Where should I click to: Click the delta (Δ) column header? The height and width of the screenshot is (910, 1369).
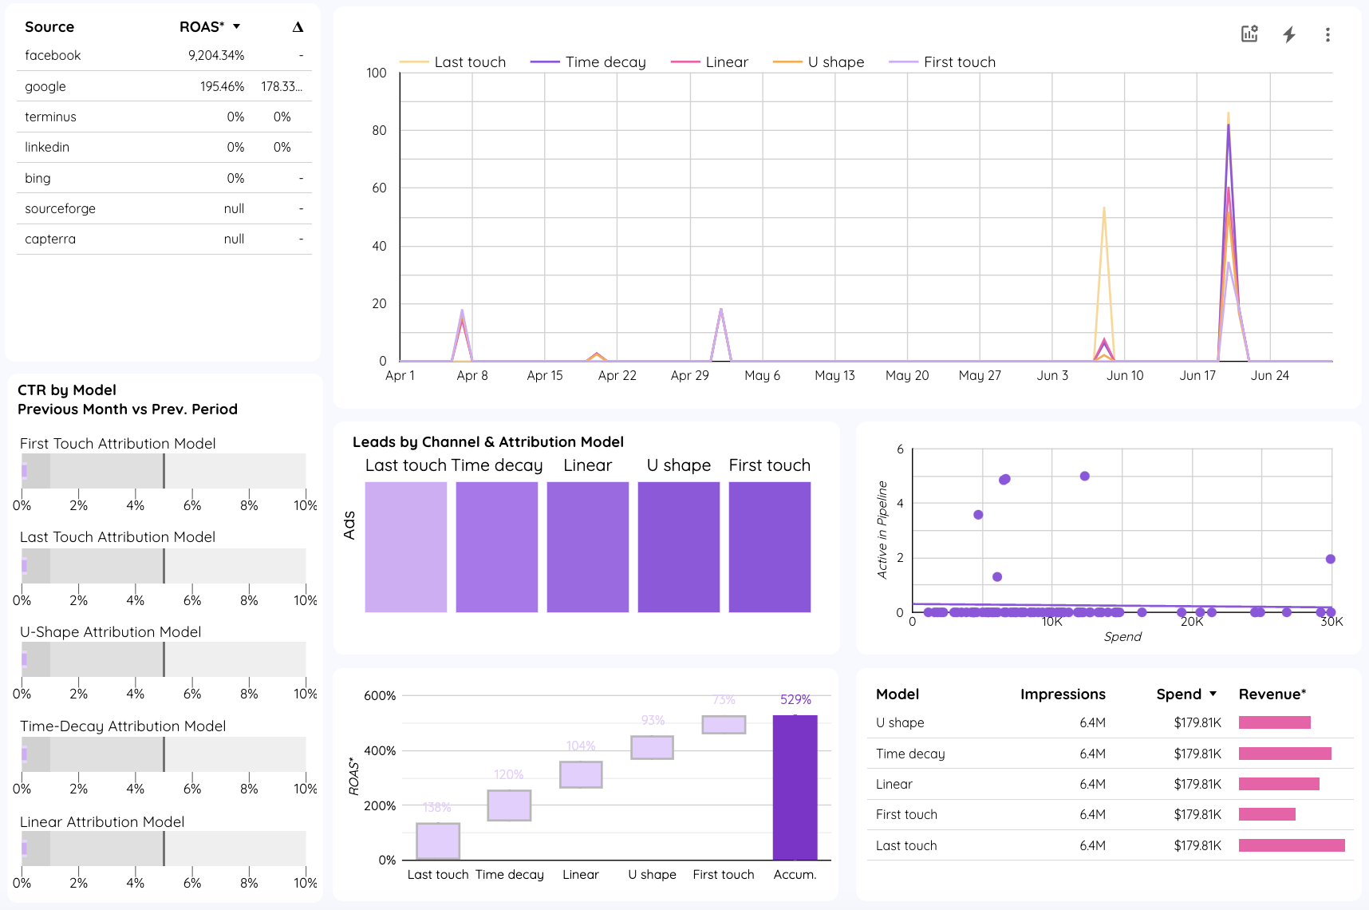click(x=298, y=26)
